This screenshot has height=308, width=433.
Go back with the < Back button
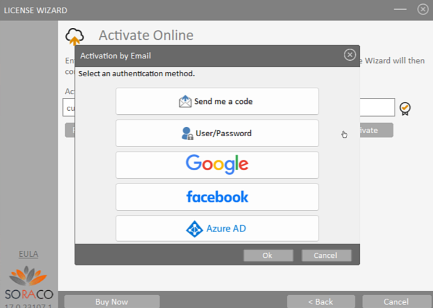320,301
